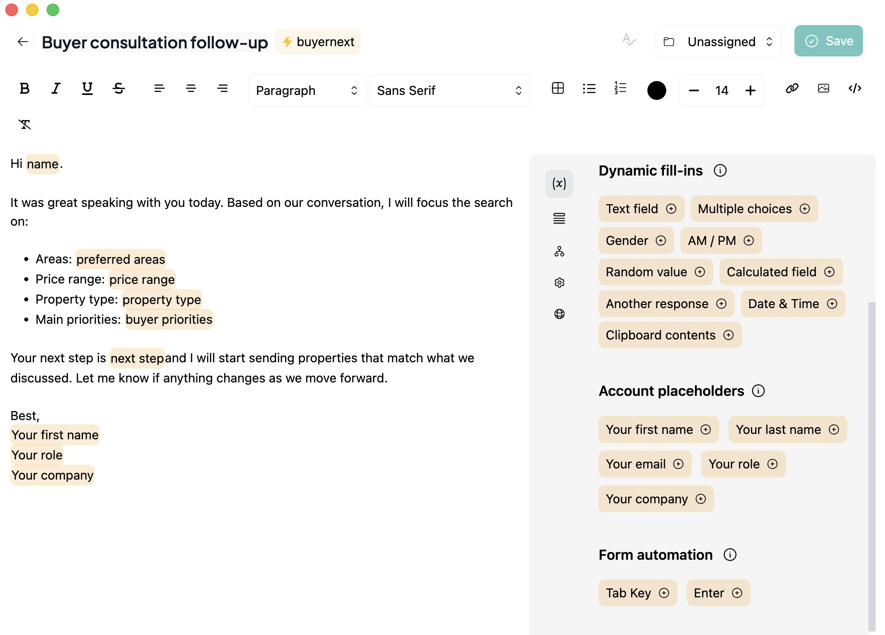This screenshot has height=635, width=885.
Task: Insert a table
Action: [x=558, y=89]
